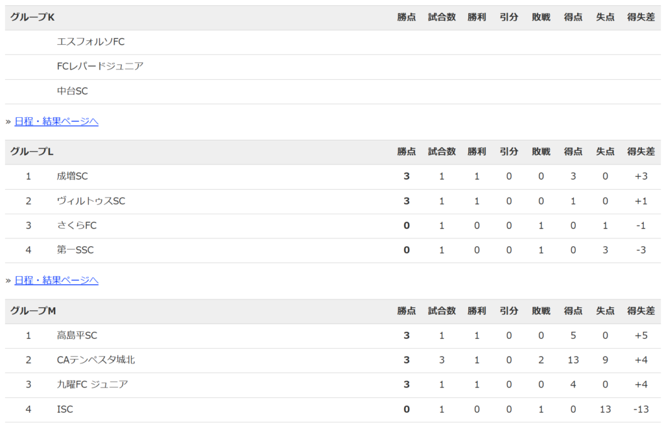Click the 得失差 column header in Group L

coord(641,152)
